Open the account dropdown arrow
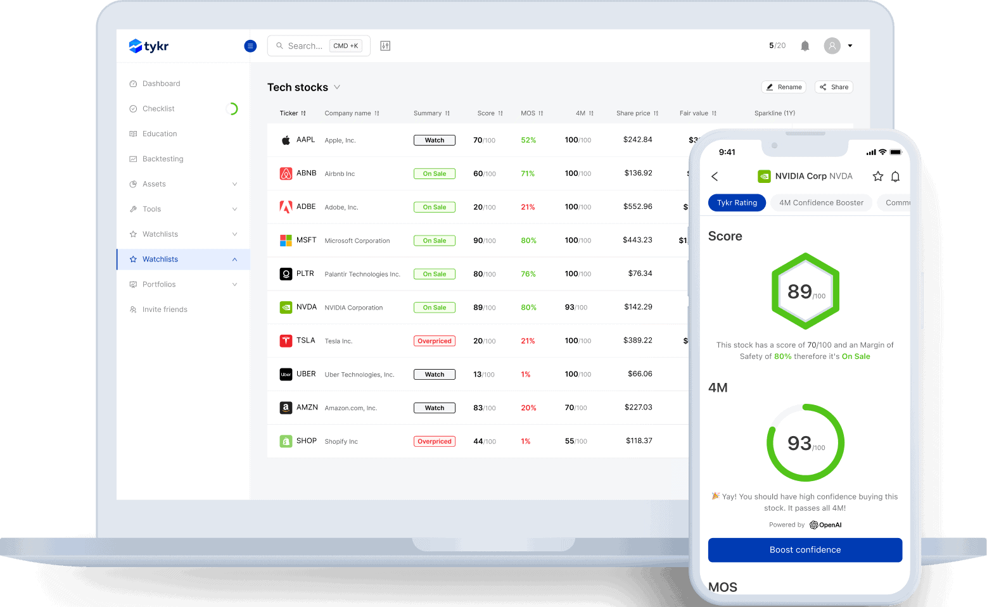 [x=850, y=46]
